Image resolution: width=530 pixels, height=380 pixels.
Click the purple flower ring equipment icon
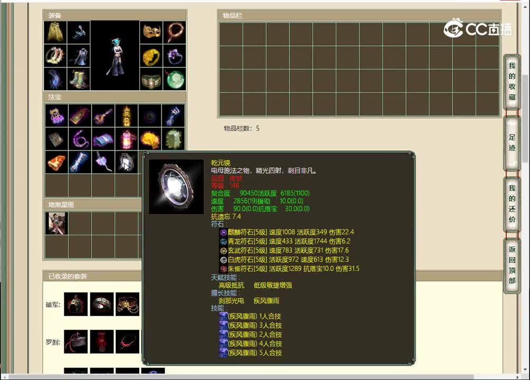(x=174, y=56)
